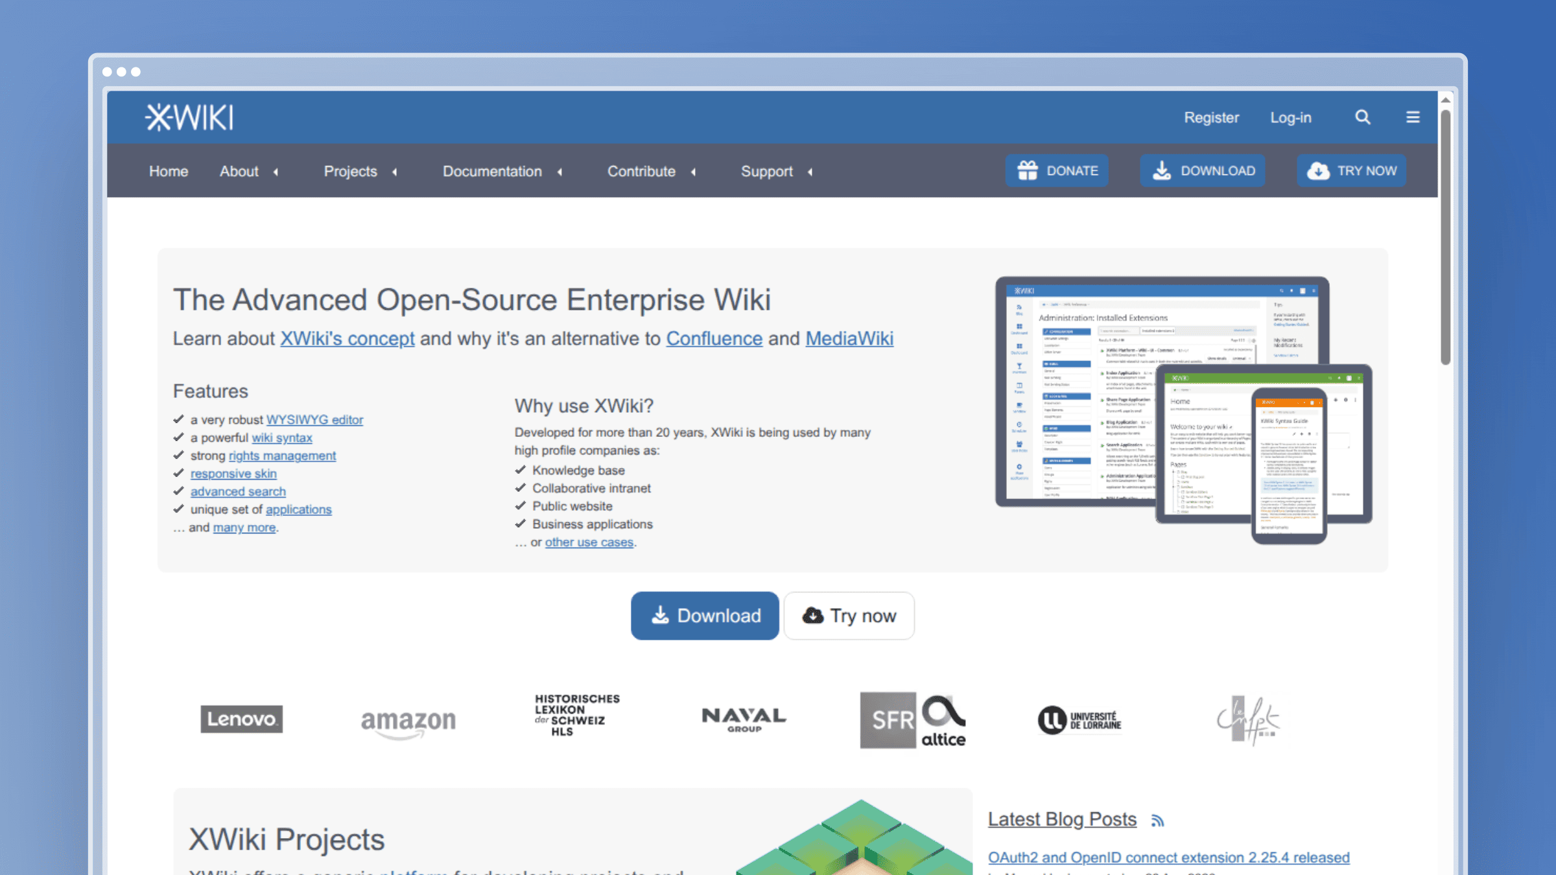1556x875 pixels.
Task: Click the blog RSS feed icon
Action: click(x=1157, y=821)
